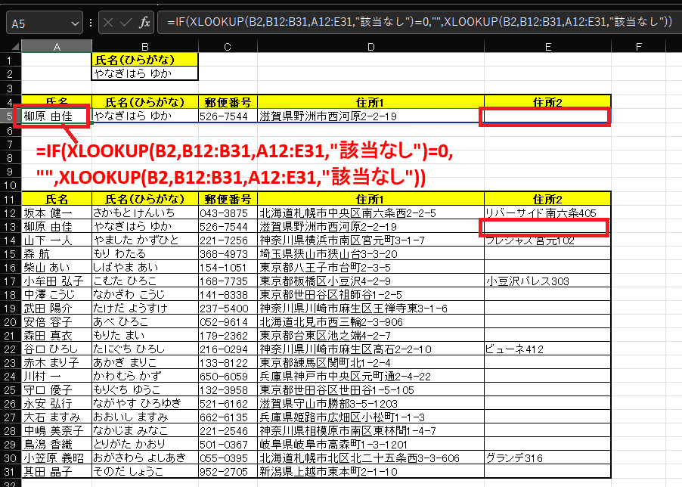Open Insert Function (fx) dialog

pos(144,23)
